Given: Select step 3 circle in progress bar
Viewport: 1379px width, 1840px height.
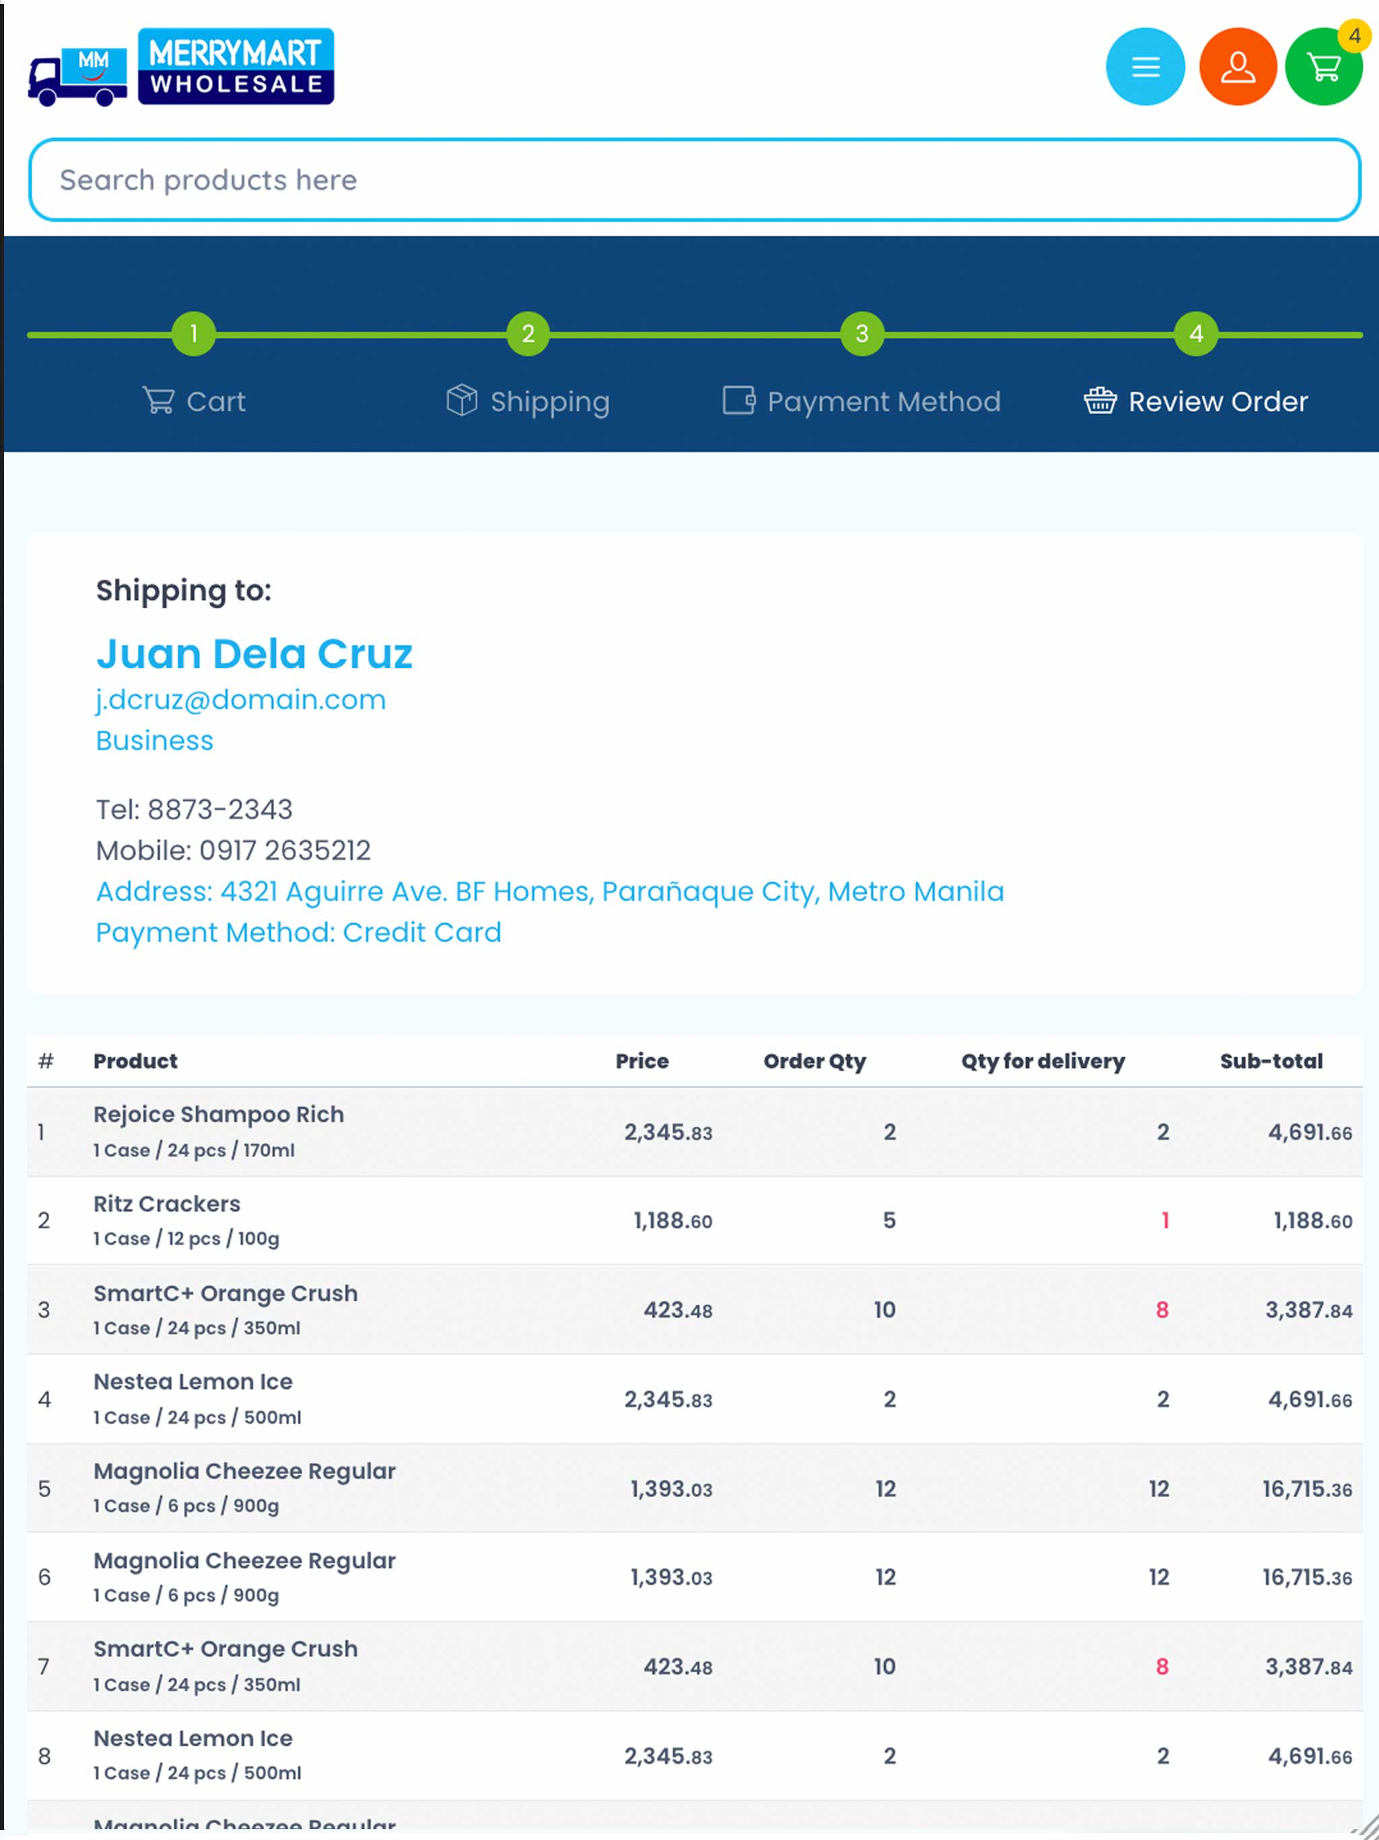Looking at the screenshot, I should 862,335.
